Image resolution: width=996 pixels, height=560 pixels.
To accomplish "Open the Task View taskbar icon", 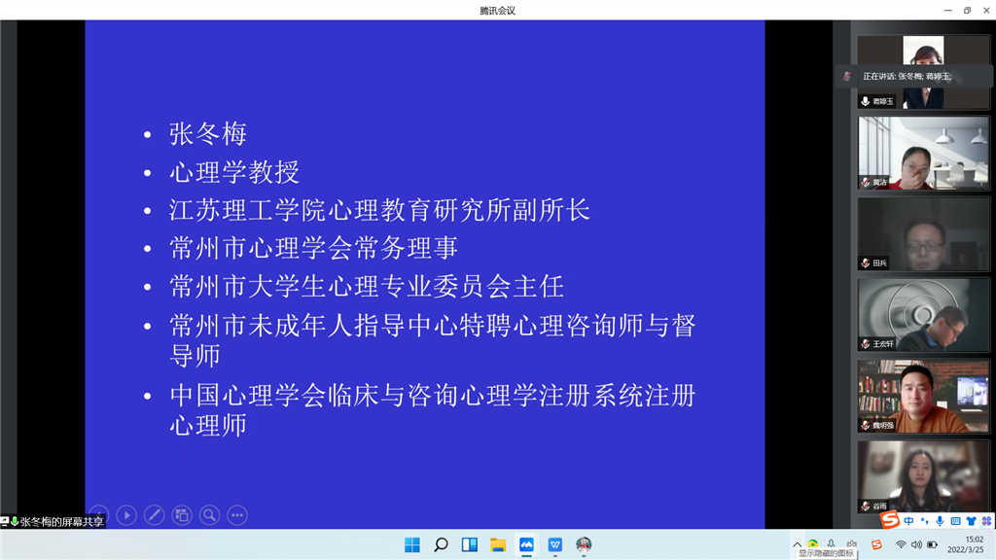I will click(x=470, y=544).
